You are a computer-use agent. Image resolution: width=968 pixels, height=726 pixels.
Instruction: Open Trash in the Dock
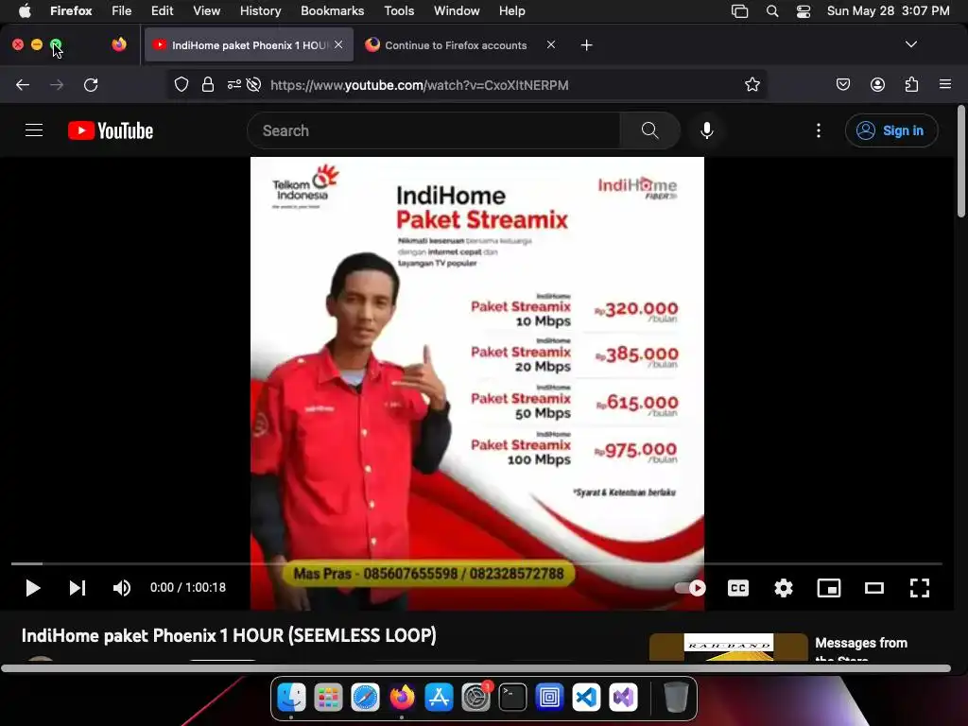pos(675,698)
